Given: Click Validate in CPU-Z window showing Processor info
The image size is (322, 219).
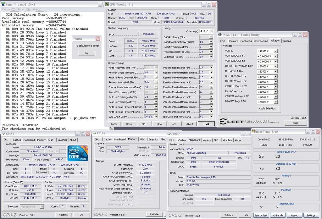Looking at the screenshot, I should coord(63,215).
